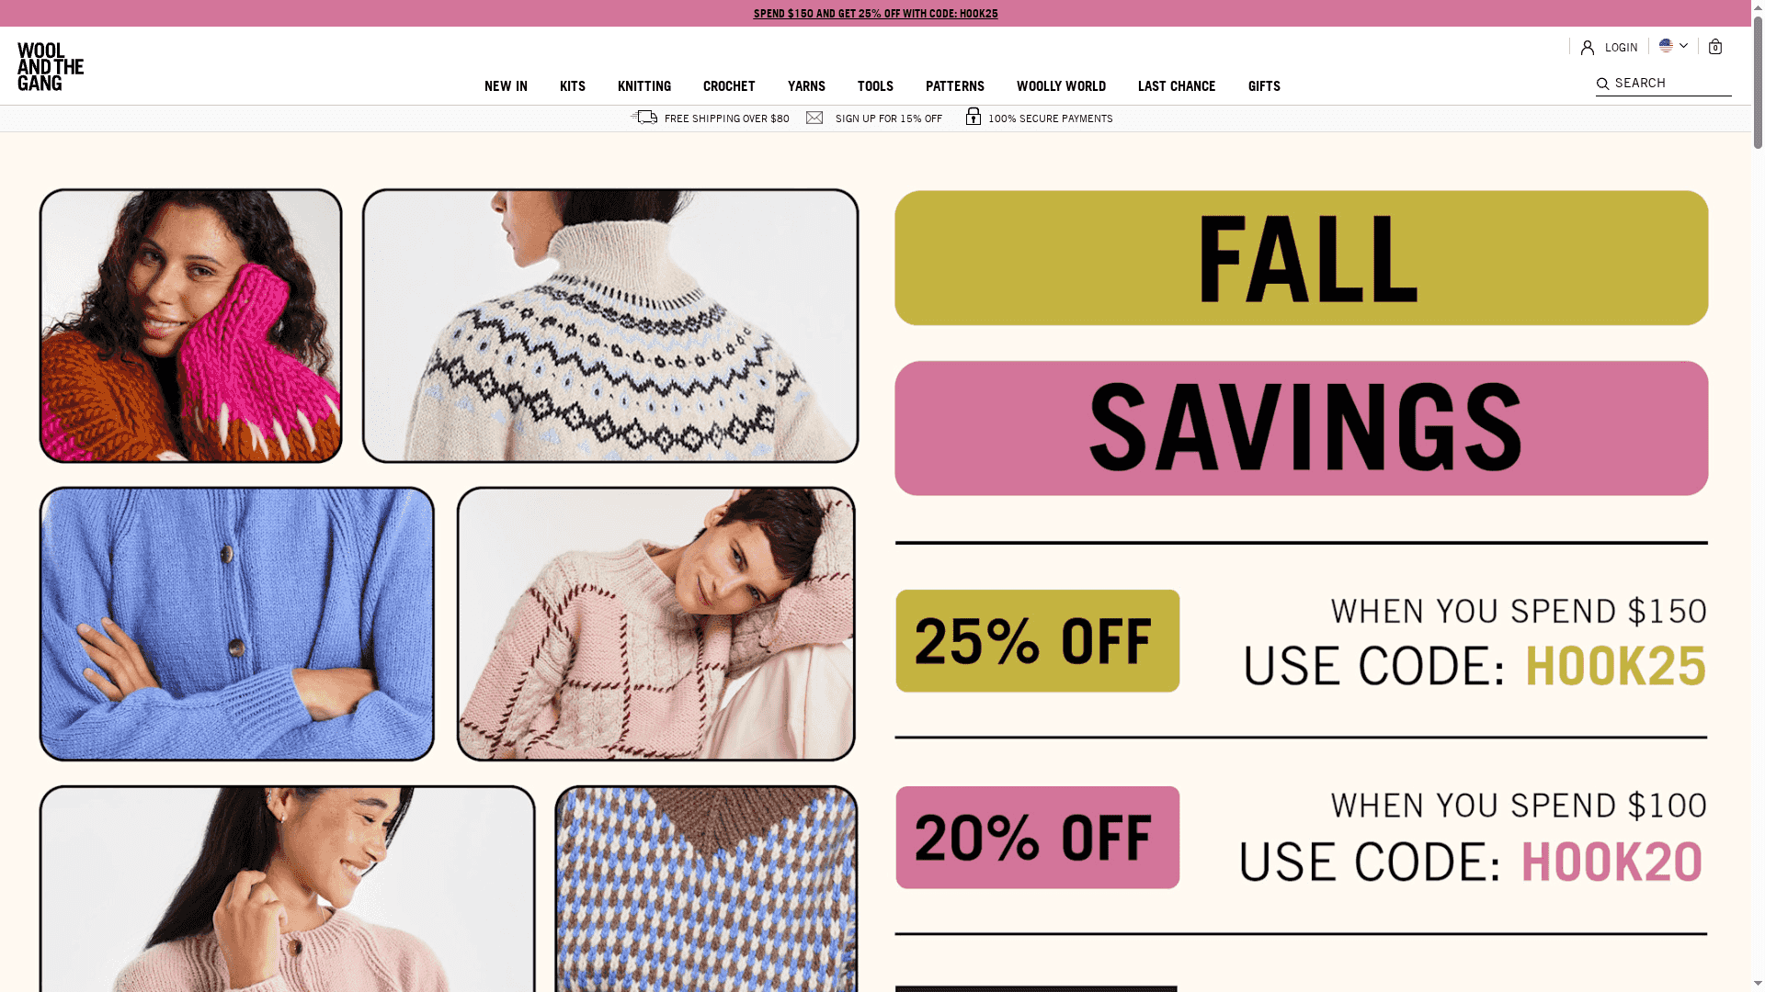Expand the country selector chevron
Screen dimensions: 1765x992
1683,45
